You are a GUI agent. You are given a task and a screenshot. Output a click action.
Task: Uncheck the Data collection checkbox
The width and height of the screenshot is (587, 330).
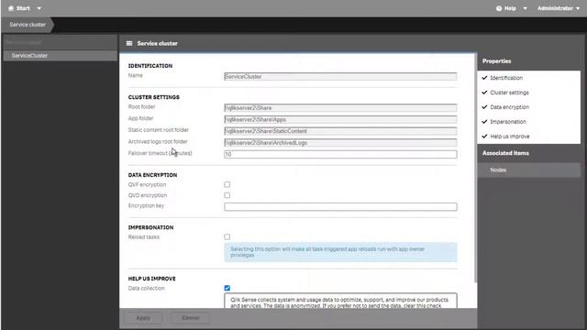[227, 288]
